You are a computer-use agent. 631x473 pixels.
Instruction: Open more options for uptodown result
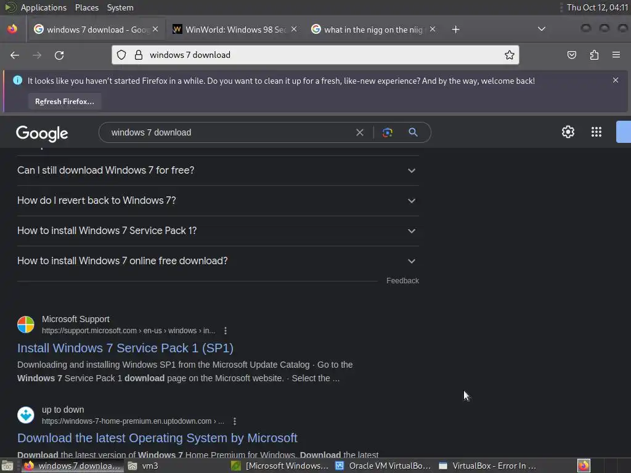[x=235, y=421]
